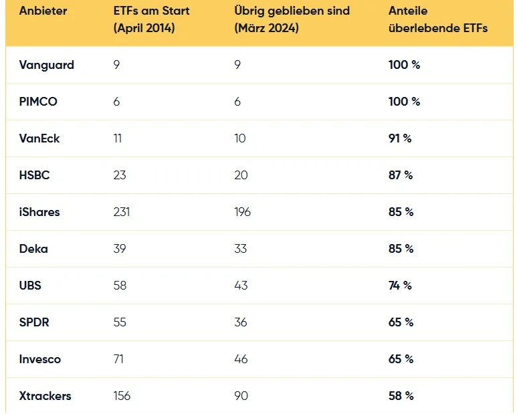Select the VanEck provider cell
The width and height of the screenshot is (517, 414).
[x=39, y=138]
